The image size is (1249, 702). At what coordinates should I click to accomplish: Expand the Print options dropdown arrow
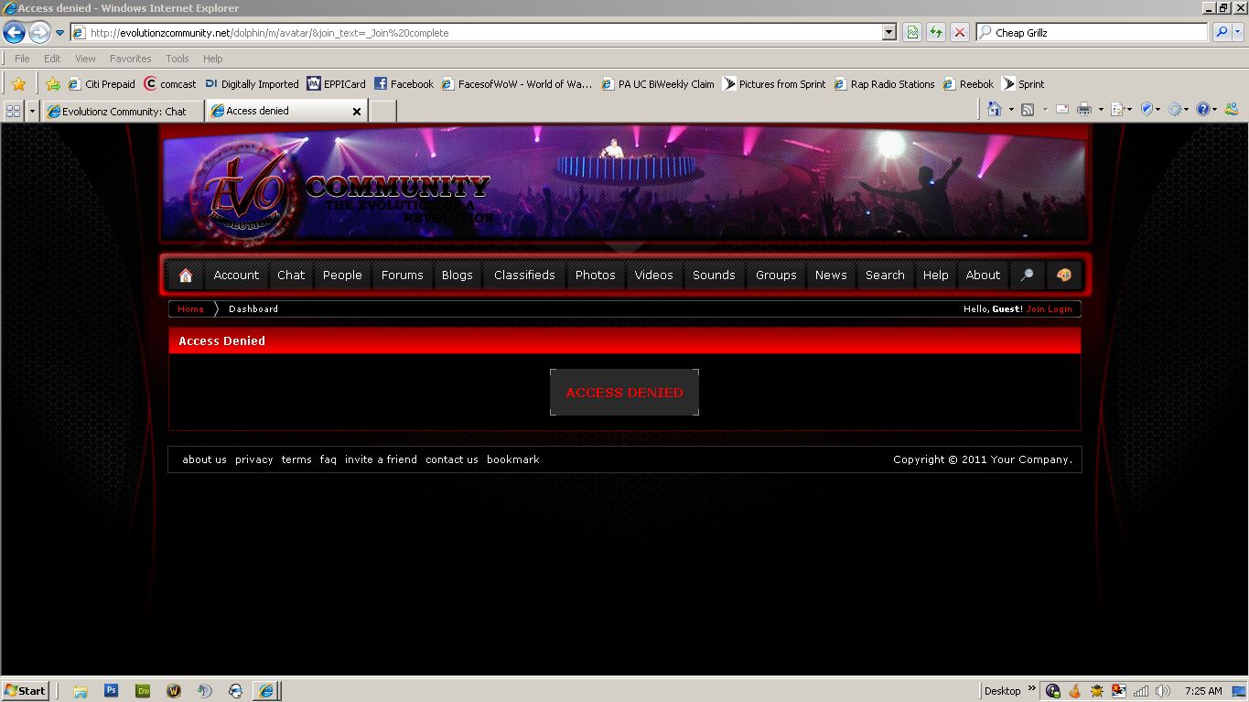[x=1101, y=110]
